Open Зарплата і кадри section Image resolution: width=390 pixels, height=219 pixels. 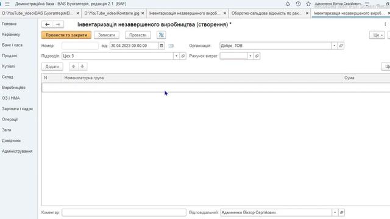point(17,109)
